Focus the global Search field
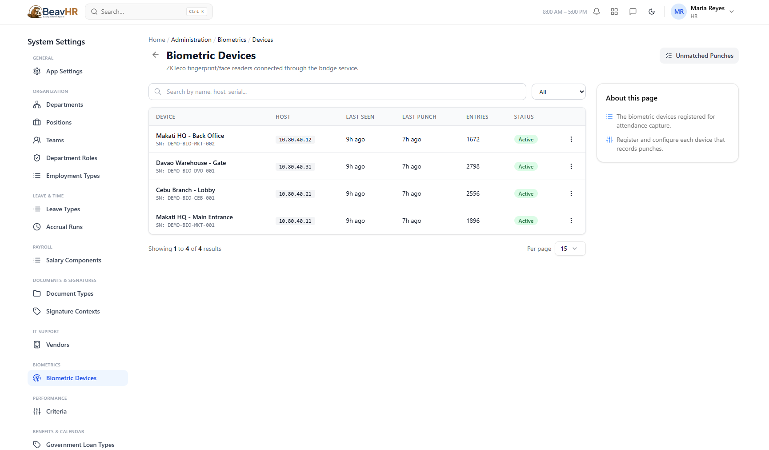The image size is (769, 450). (x=149, y=12)
